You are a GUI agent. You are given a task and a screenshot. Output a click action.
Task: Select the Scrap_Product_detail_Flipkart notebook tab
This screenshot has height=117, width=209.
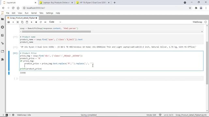tap(22, 18)
